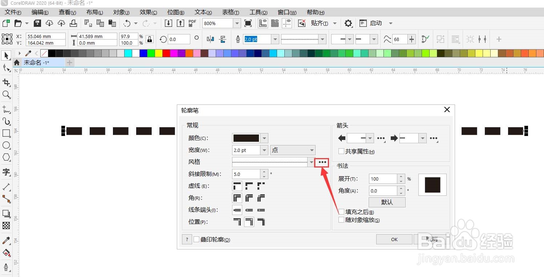Click the Save floppy disk icon
Viewport: 544px width, 277px height.
tap(37, 23)
